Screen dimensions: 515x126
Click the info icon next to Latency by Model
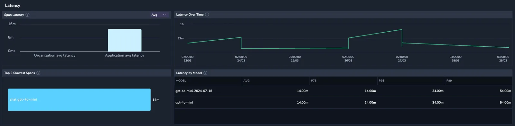205,73
